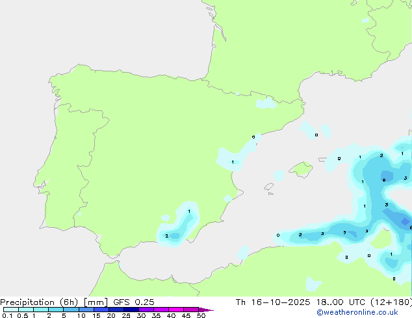Click the '35' legend scale label
The width and height of the screenshot is (412, 318).
[x=156, y=315]
